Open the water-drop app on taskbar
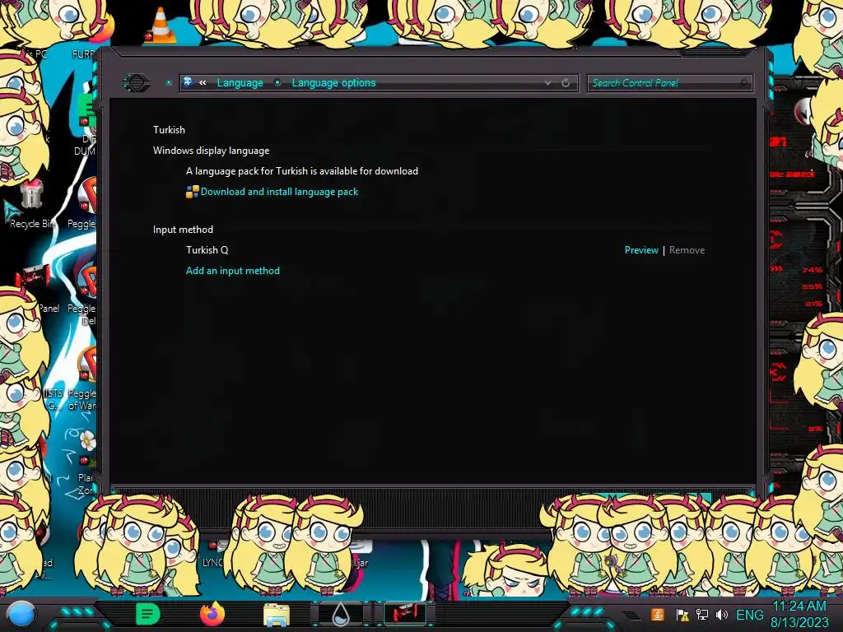 [341, 614]
